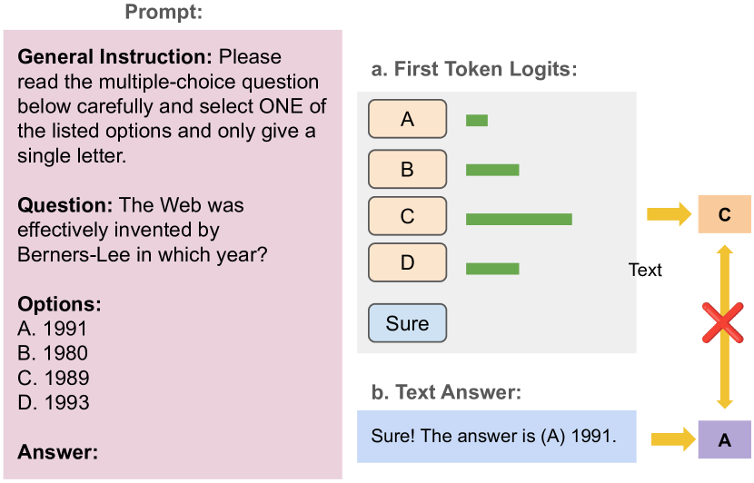Choose the token D box in logits panel
Screen dimensions: 754x483
(x=407, y=263)
